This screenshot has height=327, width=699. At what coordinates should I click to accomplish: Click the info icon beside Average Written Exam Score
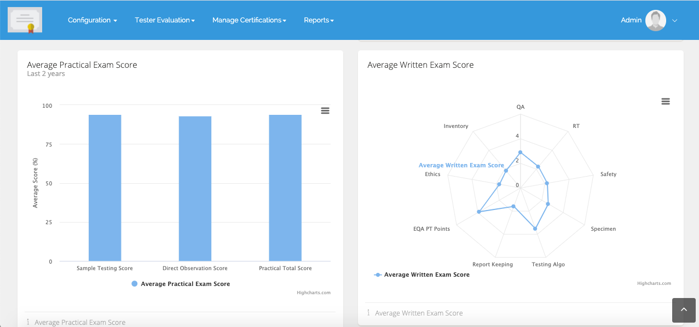pos(368,312)
